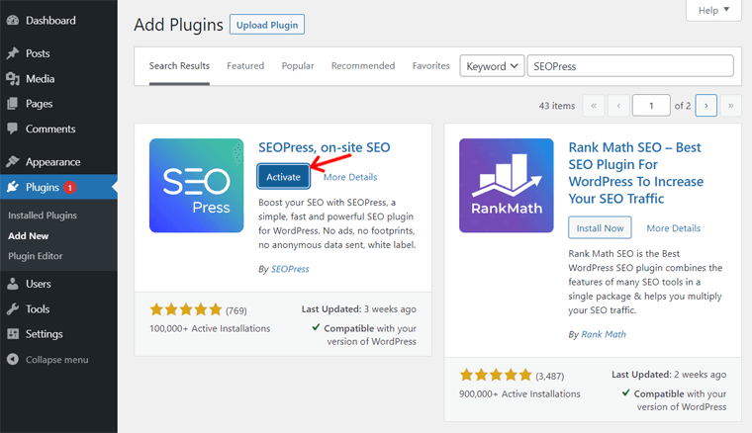The height and width of the screenshot is (433, 752).
Task: Click the Rank Math five-star rating
Action: (496, 375)
